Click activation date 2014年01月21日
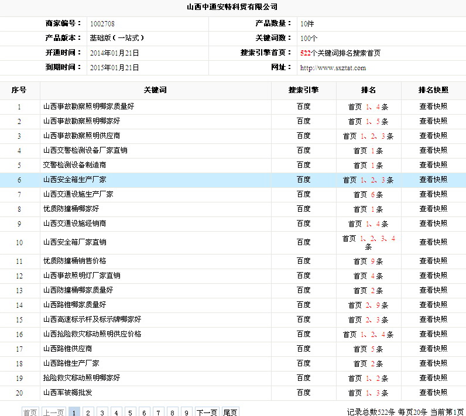This screenshot has height=416, width=466. pos(114,53)
